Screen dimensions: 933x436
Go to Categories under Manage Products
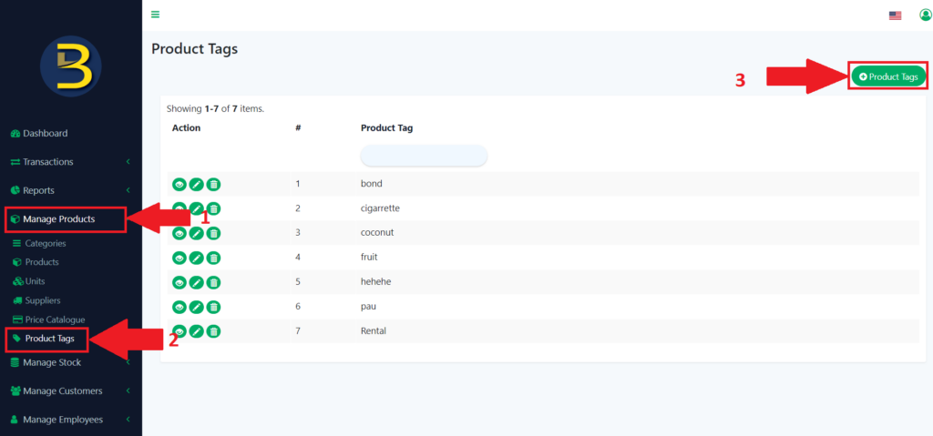point(45,244)
